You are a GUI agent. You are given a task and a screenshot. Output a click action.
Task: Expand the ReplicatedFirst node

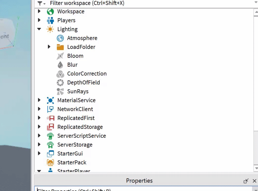coord(39,118)
